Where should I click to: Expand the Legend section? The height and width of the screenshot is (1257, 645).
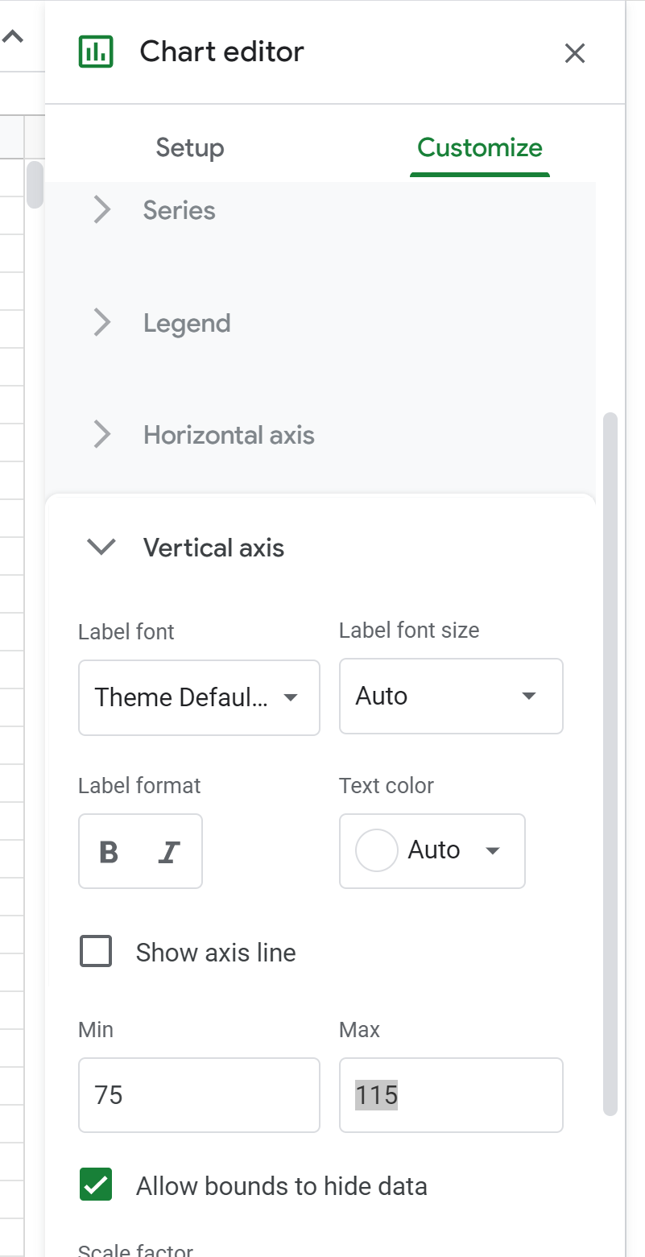pyautogui.click(x=187, y=323)
